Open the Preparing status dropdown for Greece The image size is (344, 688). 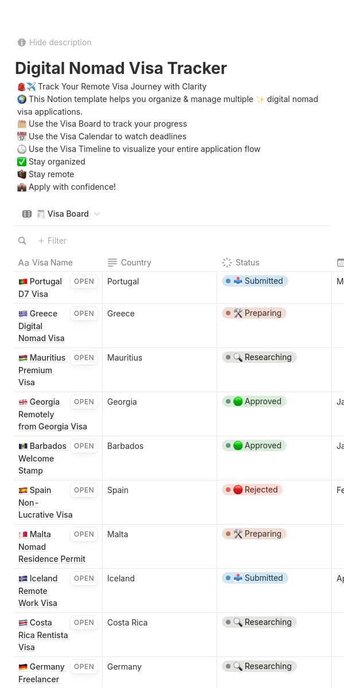(254, 313)
